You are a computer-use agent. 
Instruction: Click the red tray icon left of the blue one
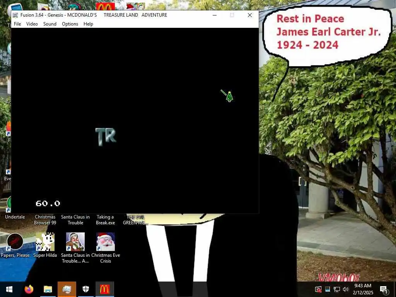pyautogui.click(x=318, y=289)
